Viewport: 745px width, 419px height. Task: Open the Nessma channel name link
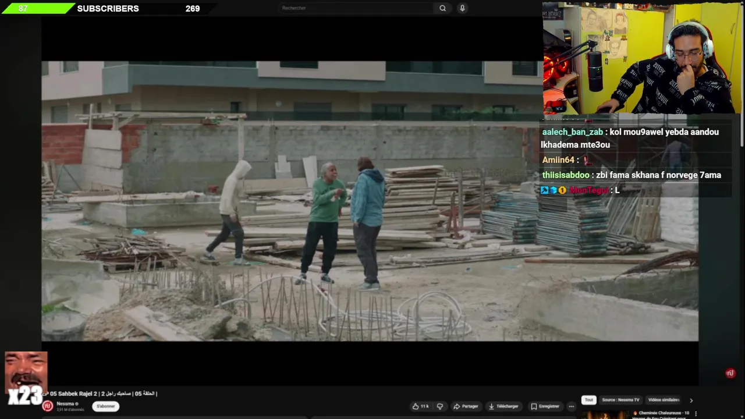coord(65,404)
